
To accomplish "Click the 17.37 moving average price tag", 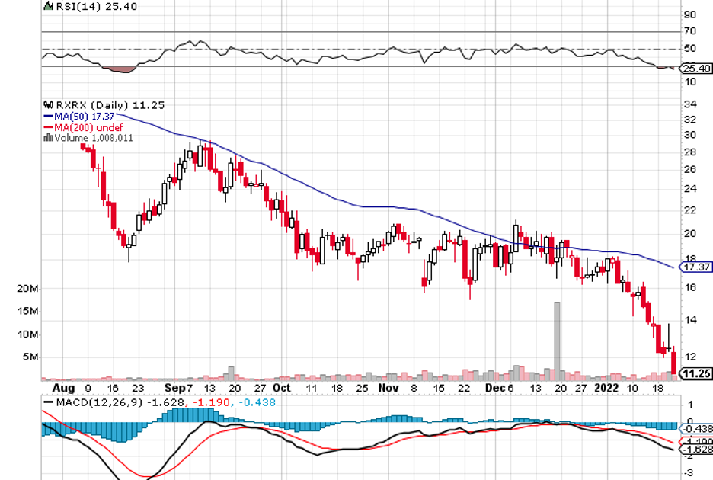I will 696,268.
